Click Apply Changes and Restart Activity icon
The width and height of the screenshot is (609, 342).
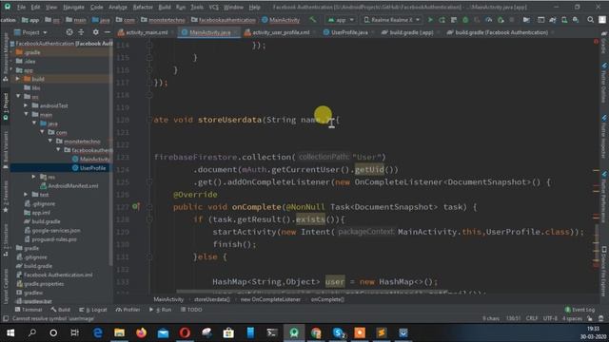(x=442, y=20)
